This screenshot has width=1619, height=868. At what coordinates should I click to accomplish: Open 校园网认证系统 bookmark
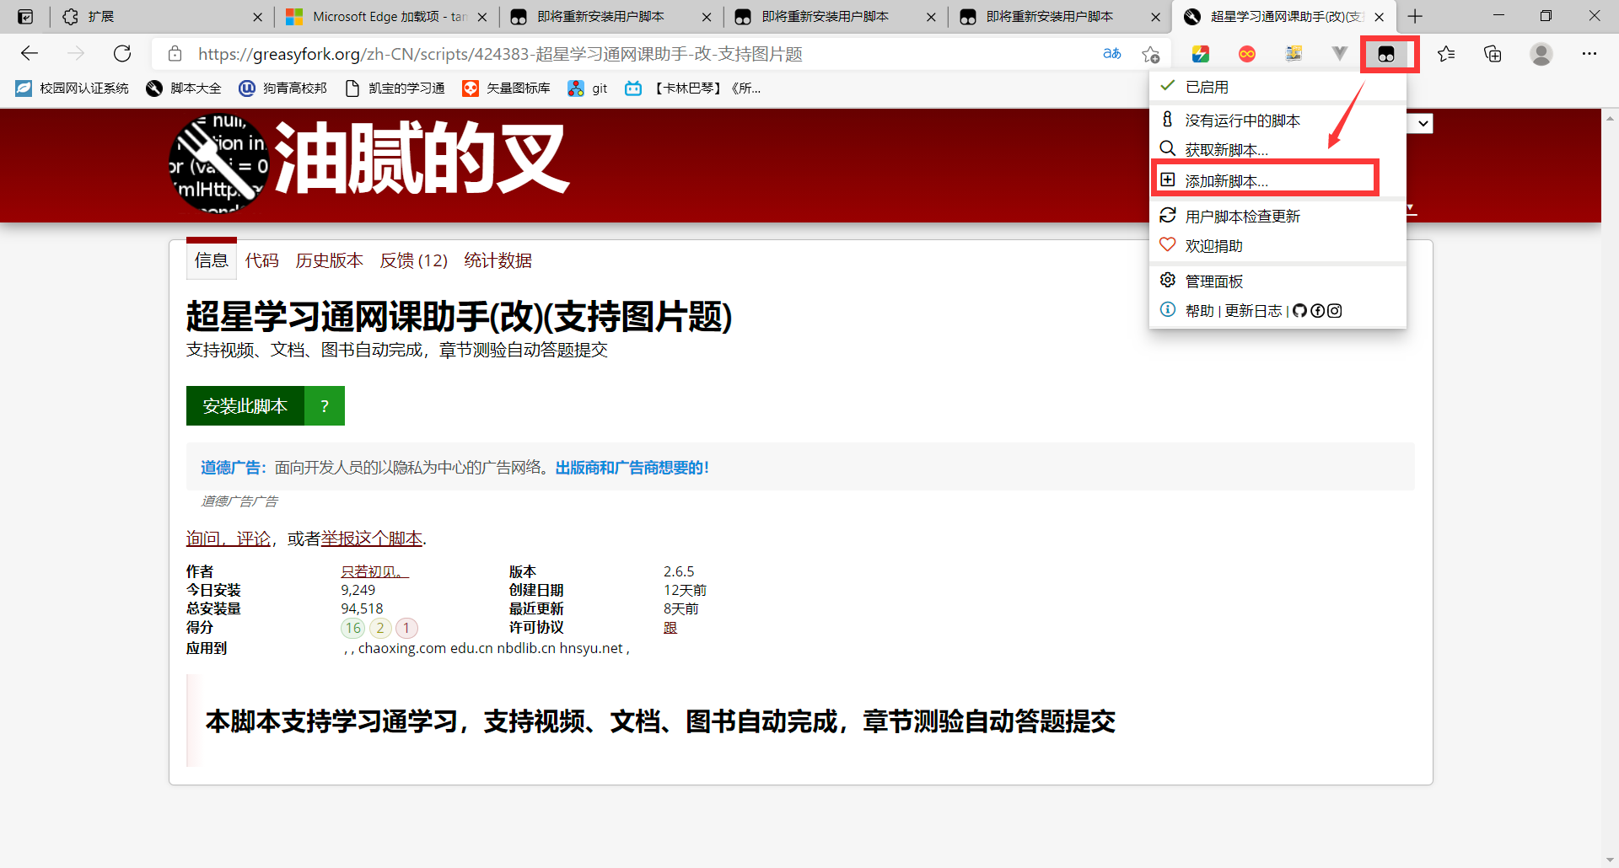73,88
